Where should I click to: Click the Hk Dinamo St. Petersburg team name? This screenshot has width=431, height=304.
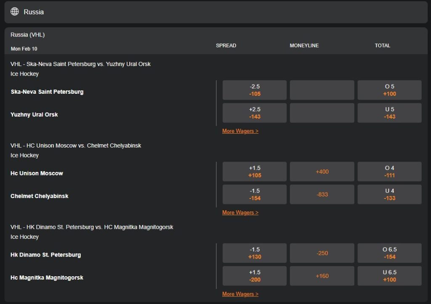tap(45, 255)
